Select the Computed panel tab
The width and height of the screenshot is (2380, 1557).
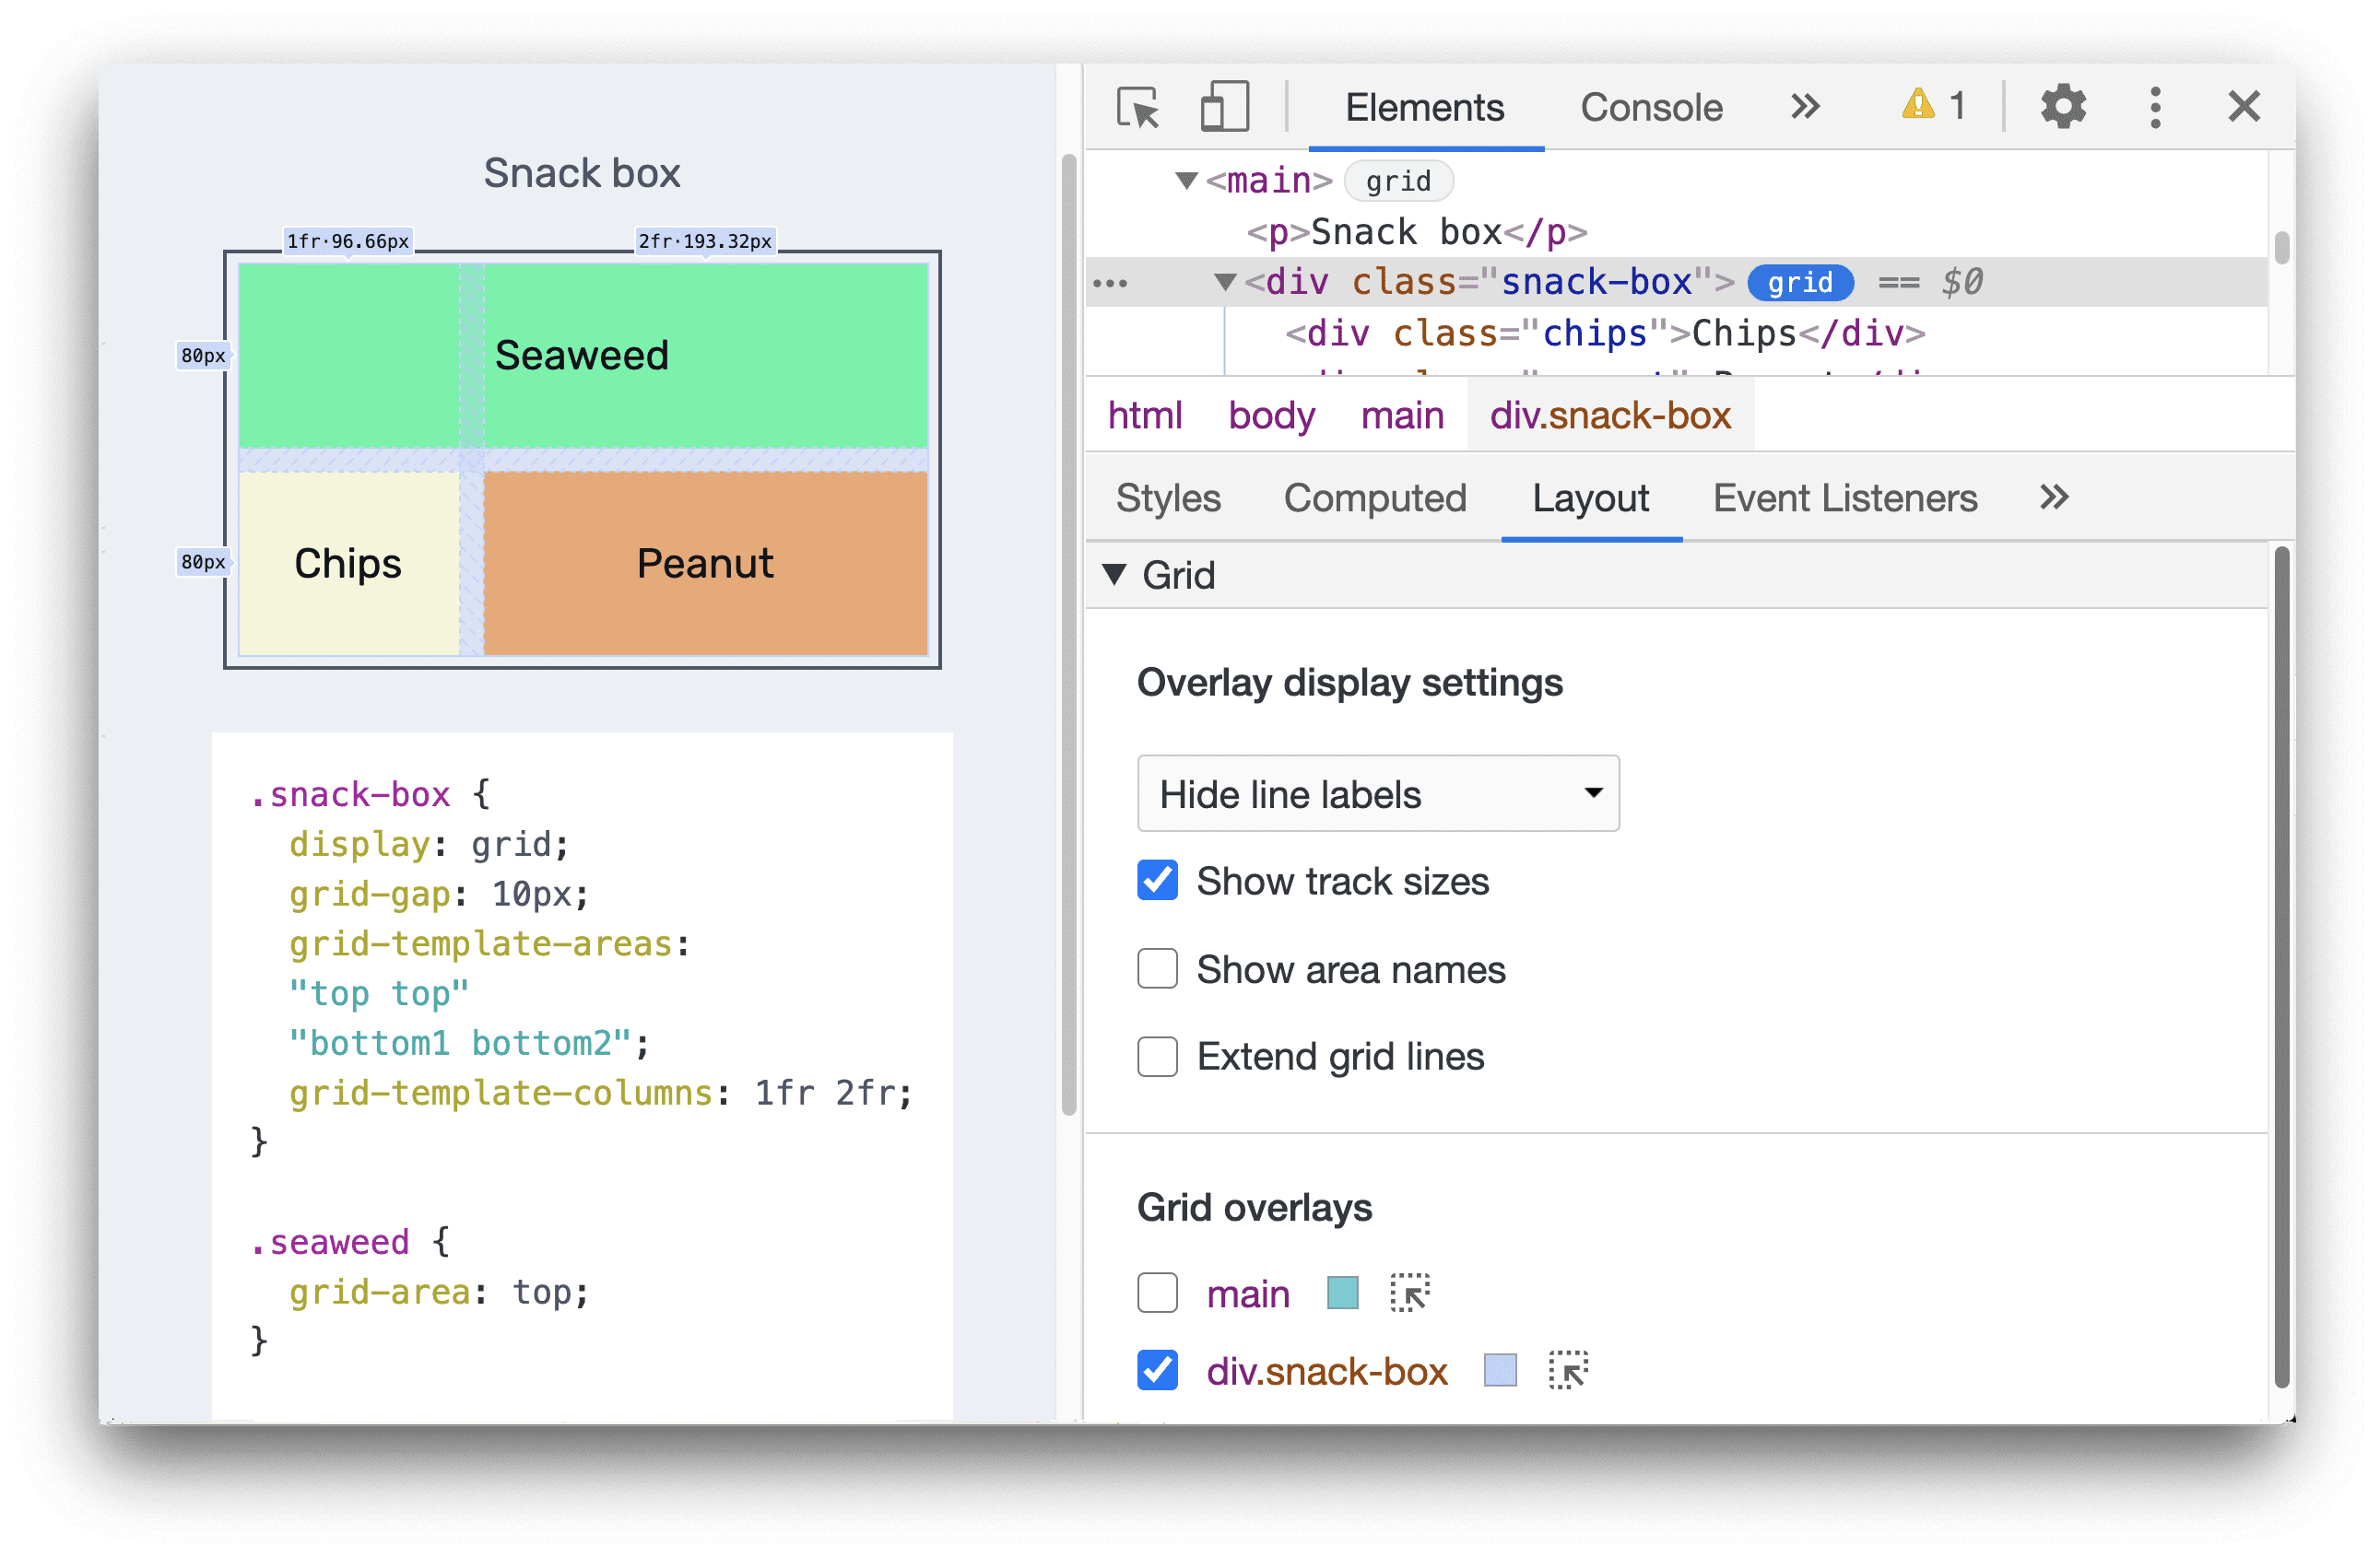[1373, 500]
